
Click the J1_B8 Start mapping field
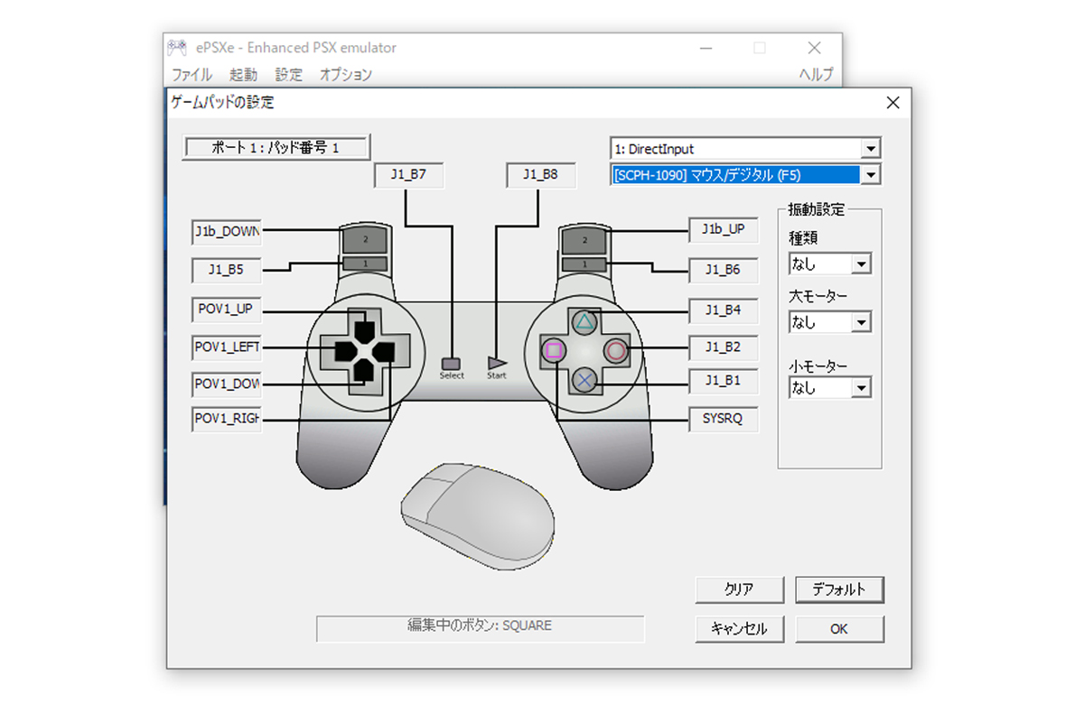tap(541, 176)
